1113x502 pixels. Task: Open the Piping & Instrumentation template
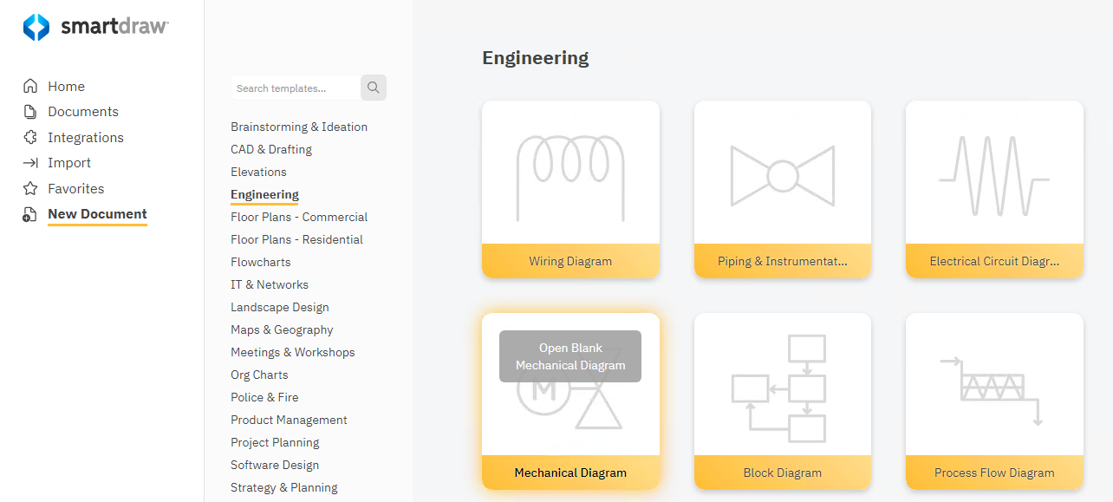point(782,189)
